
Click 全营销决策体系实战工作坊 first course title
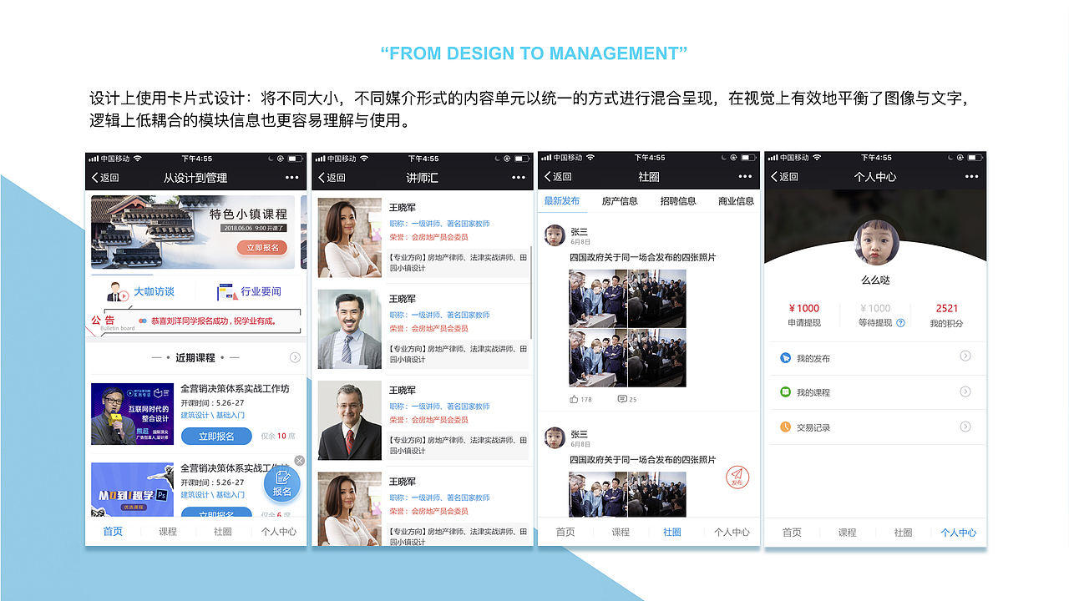(x=235, y=389)
